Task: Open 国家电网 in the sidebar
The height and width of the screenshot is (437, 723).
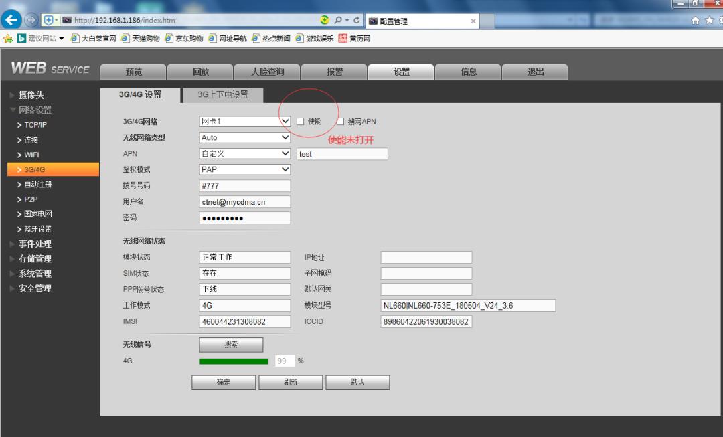Action: click(37, 214)
